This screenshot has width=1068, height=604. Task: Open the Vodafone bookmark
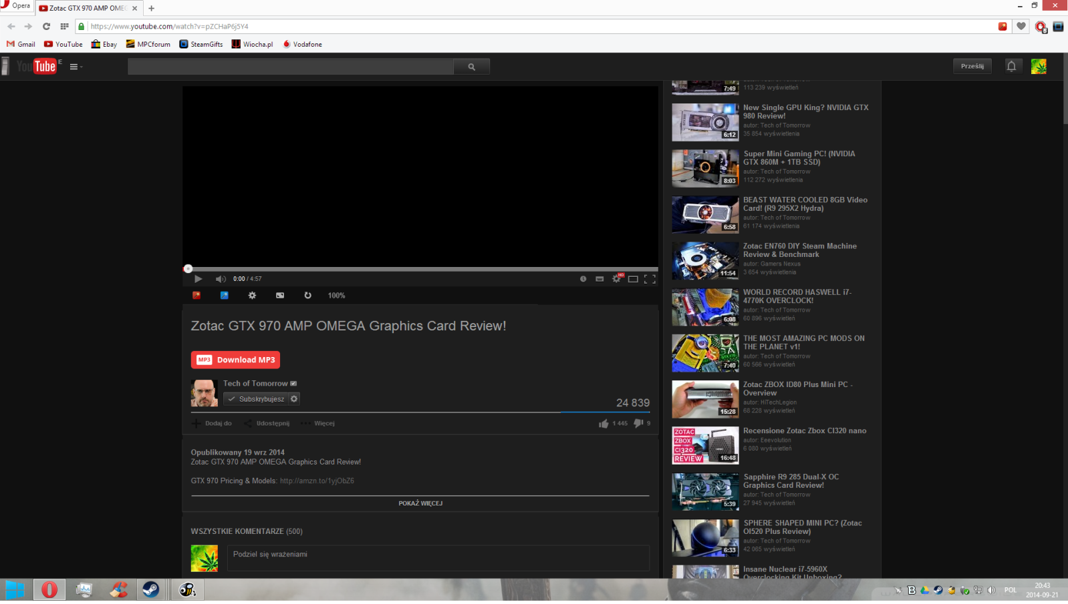[302, 44]
